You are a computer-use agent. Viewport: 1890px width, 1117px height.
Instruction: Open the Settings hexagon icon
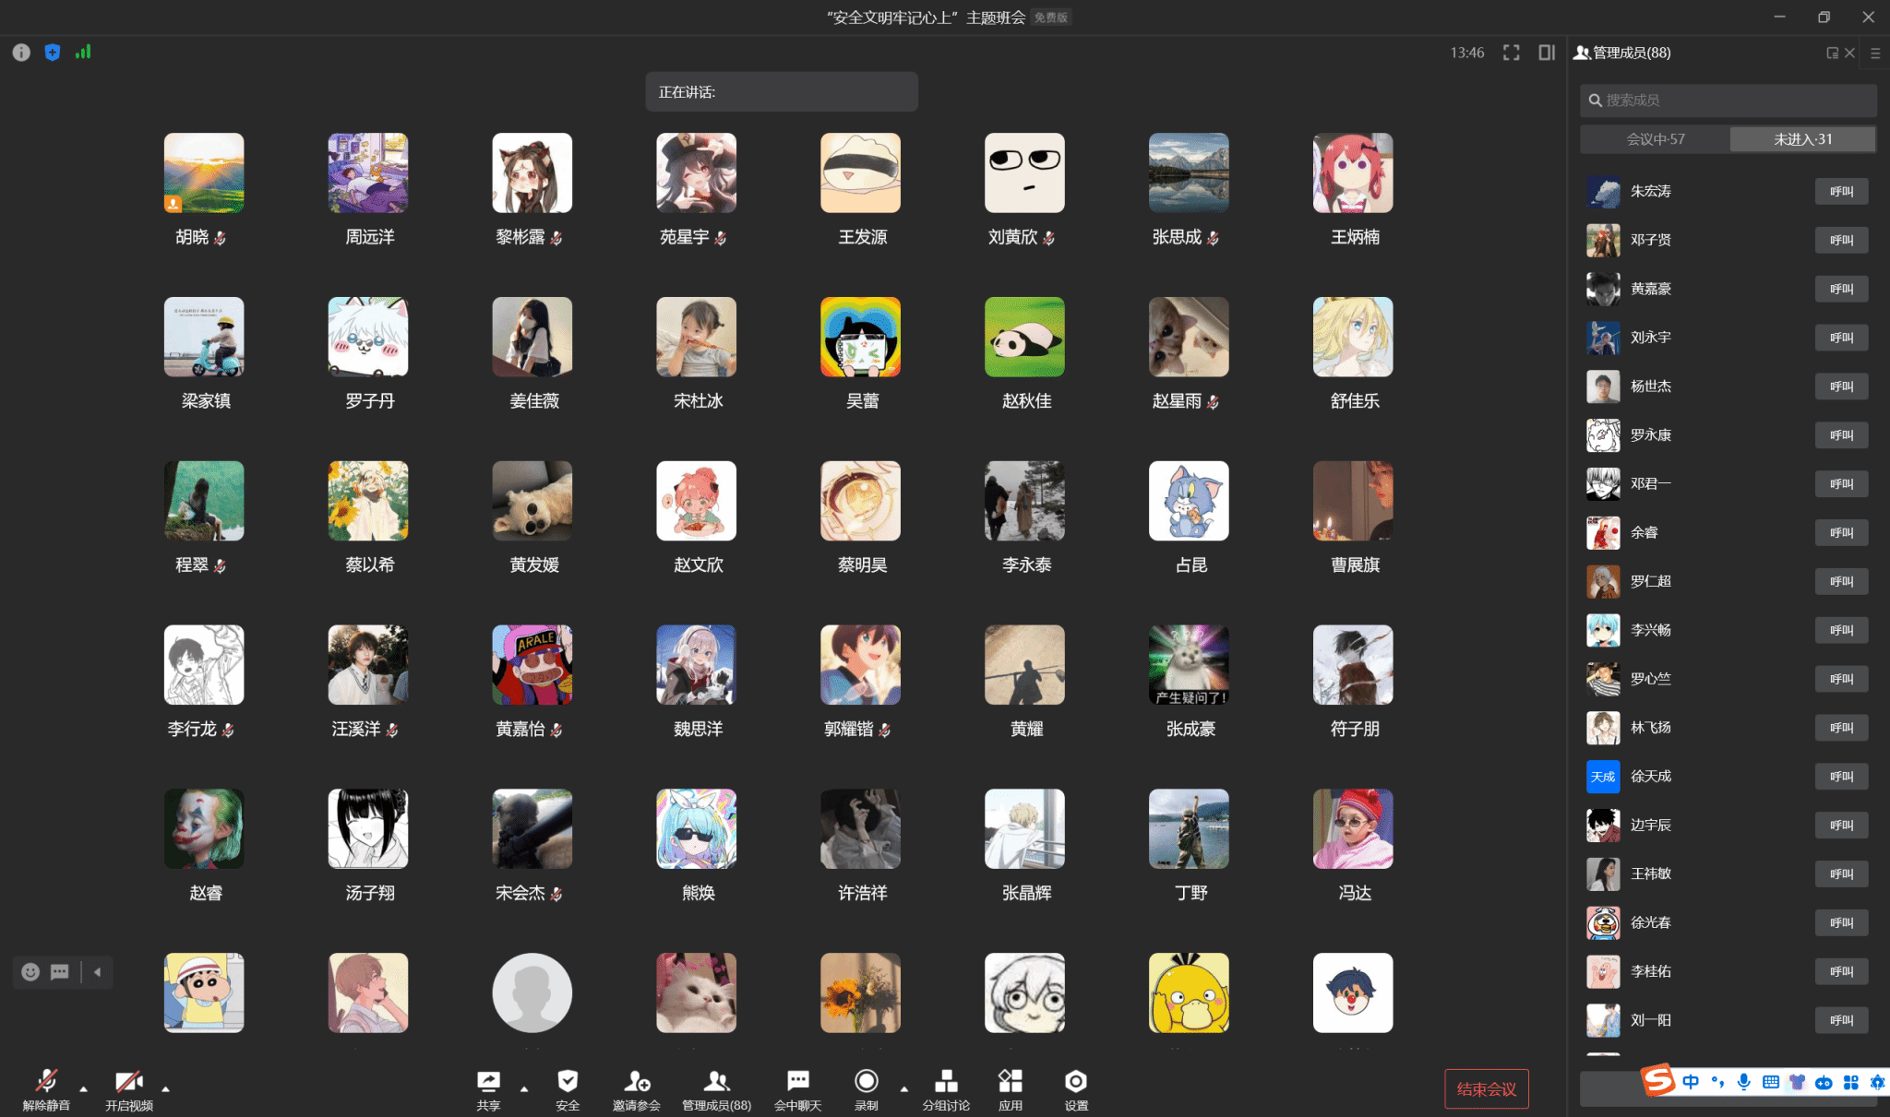click(x=1076, y=1082)
